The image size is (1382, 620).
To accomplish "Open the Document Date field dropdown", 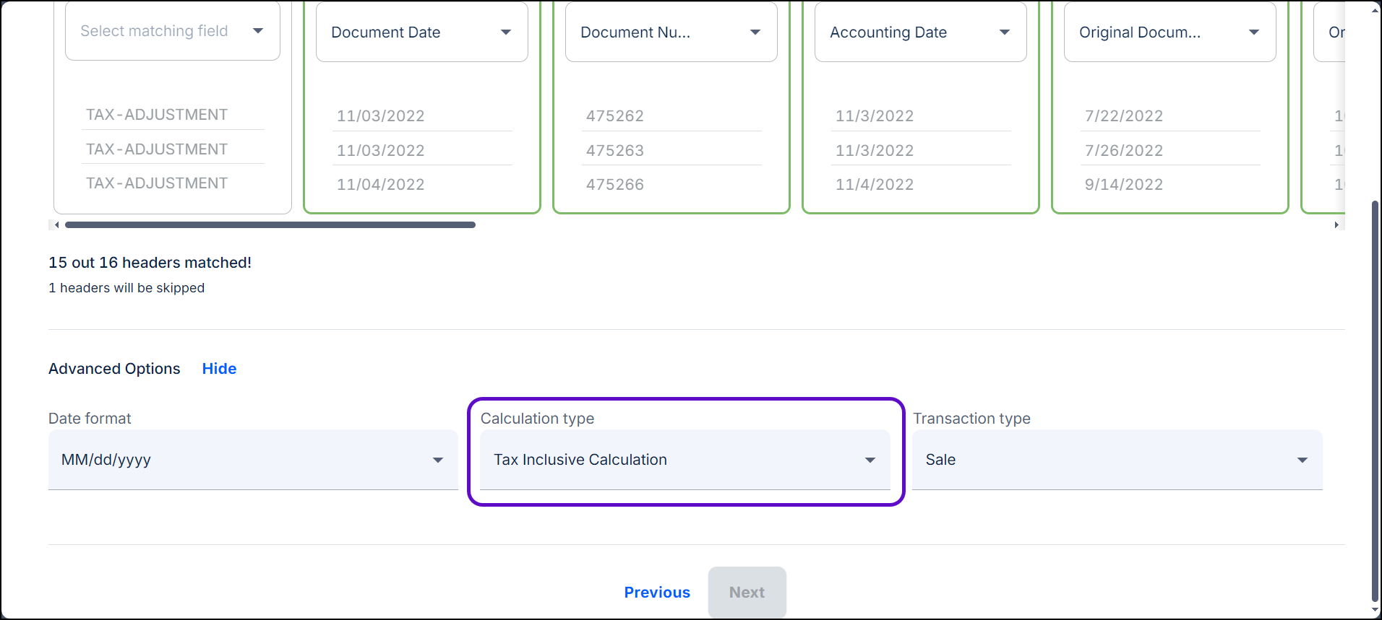I will [x=421, y=32].
